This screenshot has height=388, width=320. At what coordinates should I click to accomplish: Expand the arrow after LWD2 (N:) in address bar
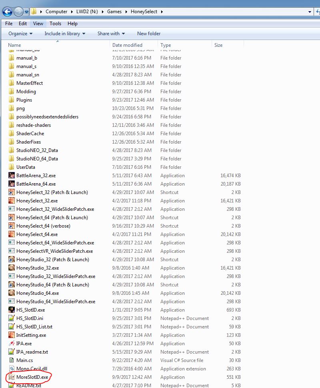click(x=103, y=12)
